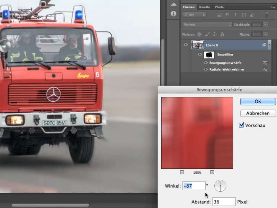Lock layer position move icon
This screenshot has height=208, width=277.
click(215, 34)
